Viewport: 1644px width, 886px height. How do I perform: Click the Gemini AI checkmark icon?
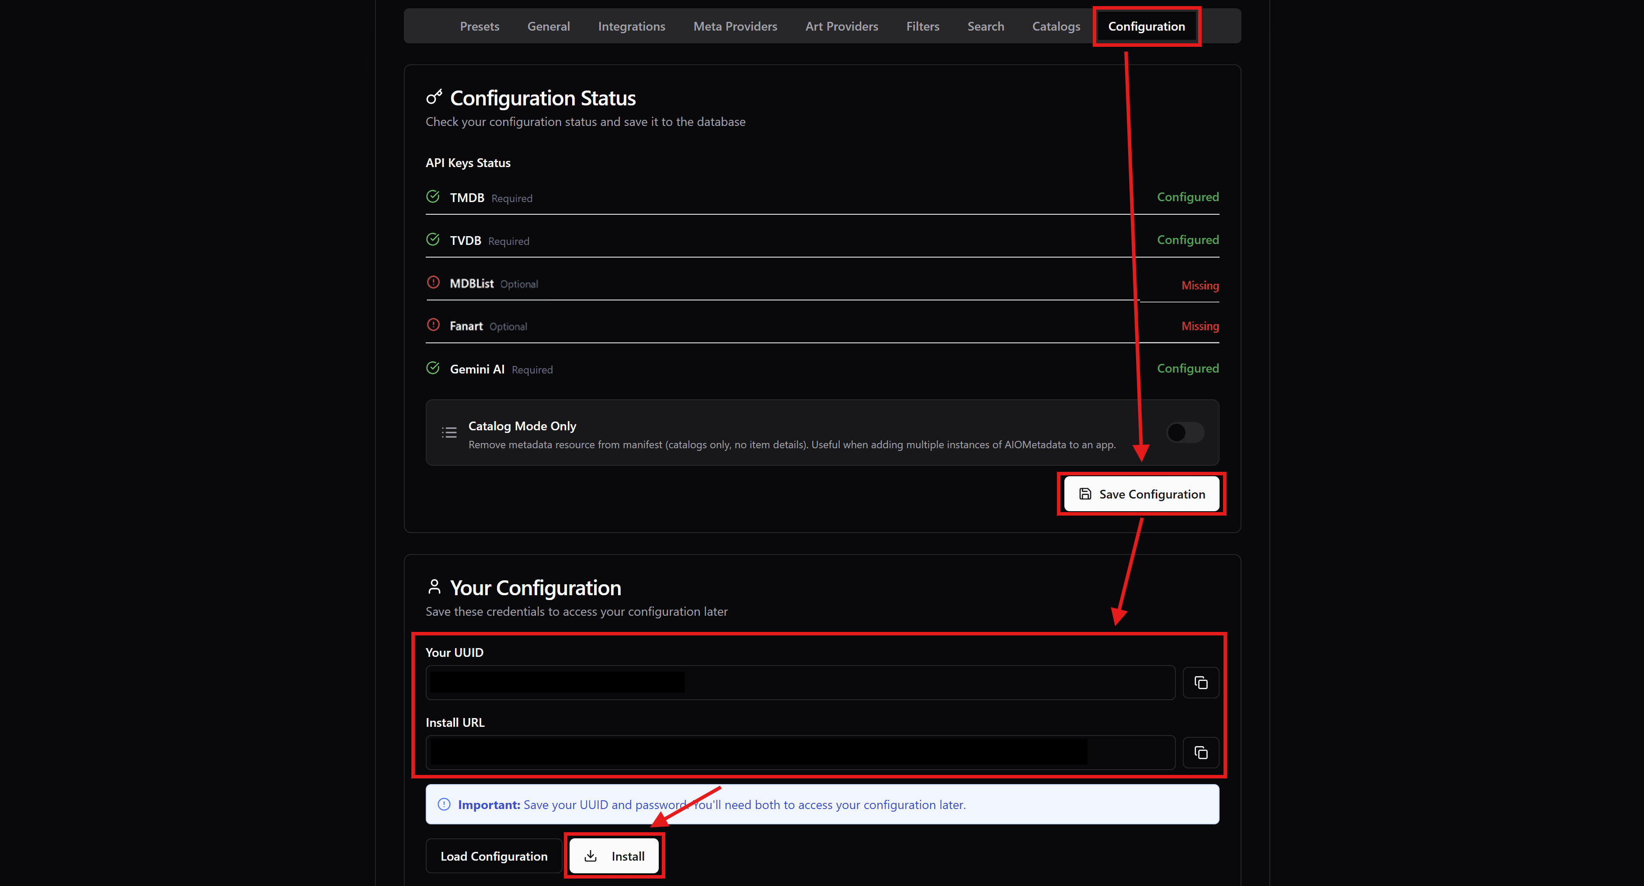coord(433,368)
